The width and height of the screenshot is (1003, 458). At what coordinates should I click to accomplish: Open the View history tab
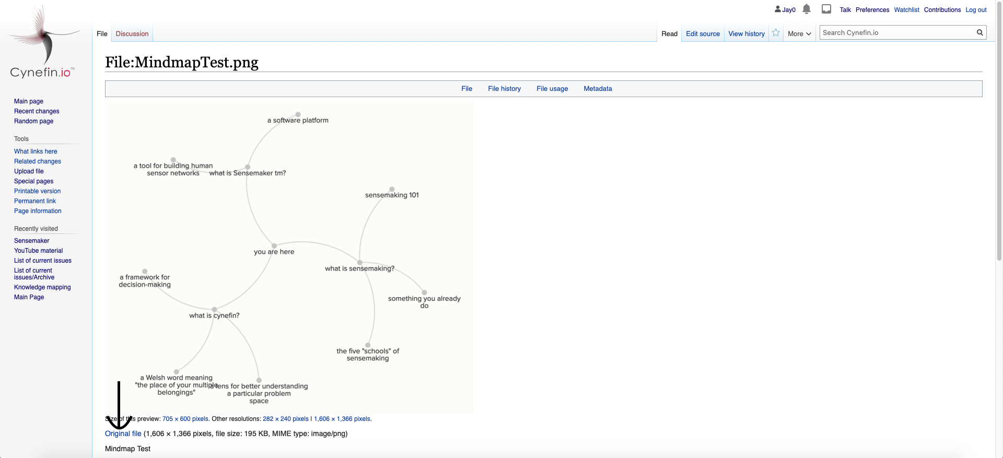click(x=746, y=33)
